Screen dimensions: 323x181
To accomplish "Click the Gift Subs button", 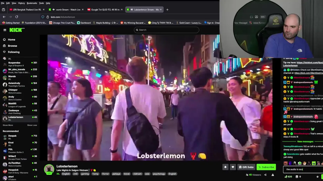I will pos(246,167).
